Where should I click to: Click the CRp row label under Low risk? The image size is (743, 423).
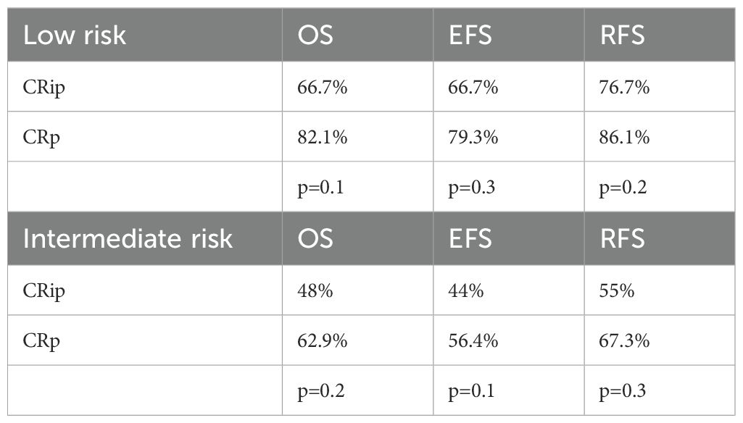[x=41, y=138]
